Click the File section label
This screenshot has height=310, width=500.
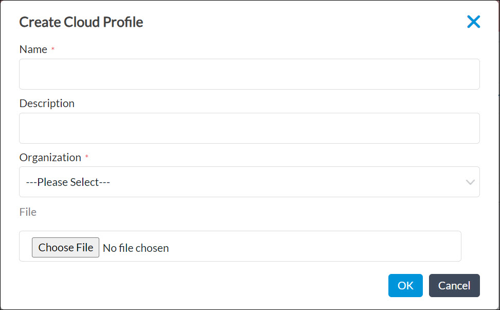click(27, 212)
